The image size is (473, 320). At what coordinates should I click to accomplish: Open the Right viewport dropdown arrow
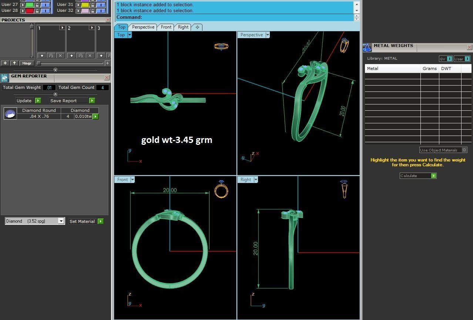tap(256, 180)
